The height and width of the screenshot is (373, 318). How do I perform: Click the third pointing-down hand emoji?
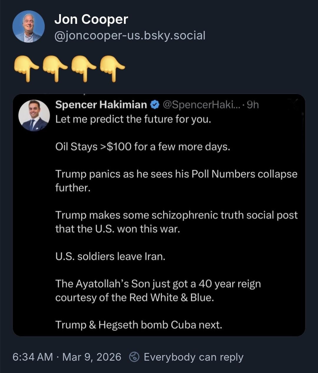pyautogui.click(x=83, y=68)
